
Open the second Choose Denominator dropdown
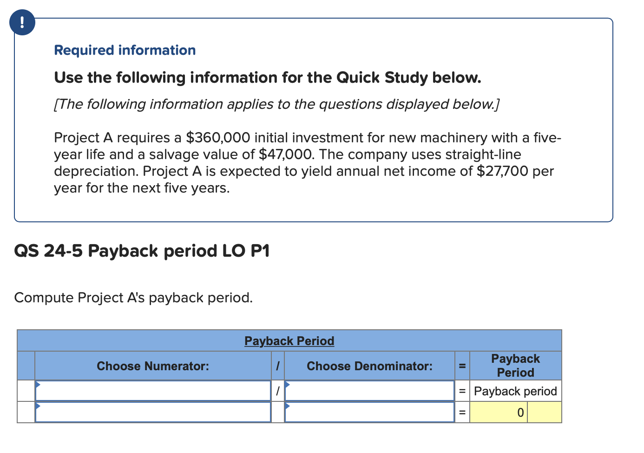click(x=288, y=406)
